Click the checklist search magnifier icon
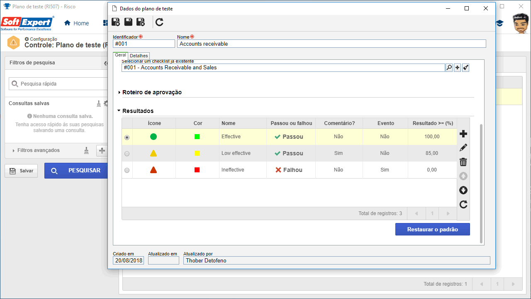This screenshot has width=531, height=299. (449, 68)
